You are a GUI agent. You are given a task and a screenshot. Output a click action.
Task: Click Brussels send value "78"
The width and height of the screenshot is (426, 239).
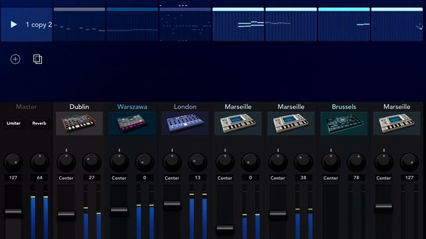pyautogui.click(x=357, y=178)
